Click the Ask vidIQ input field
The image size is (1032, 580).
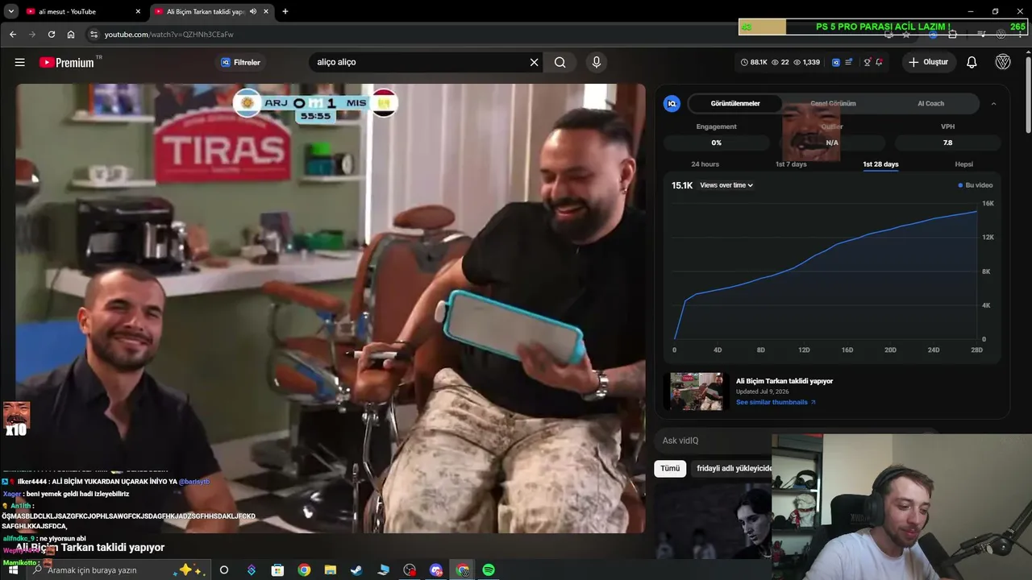[714, 441]
